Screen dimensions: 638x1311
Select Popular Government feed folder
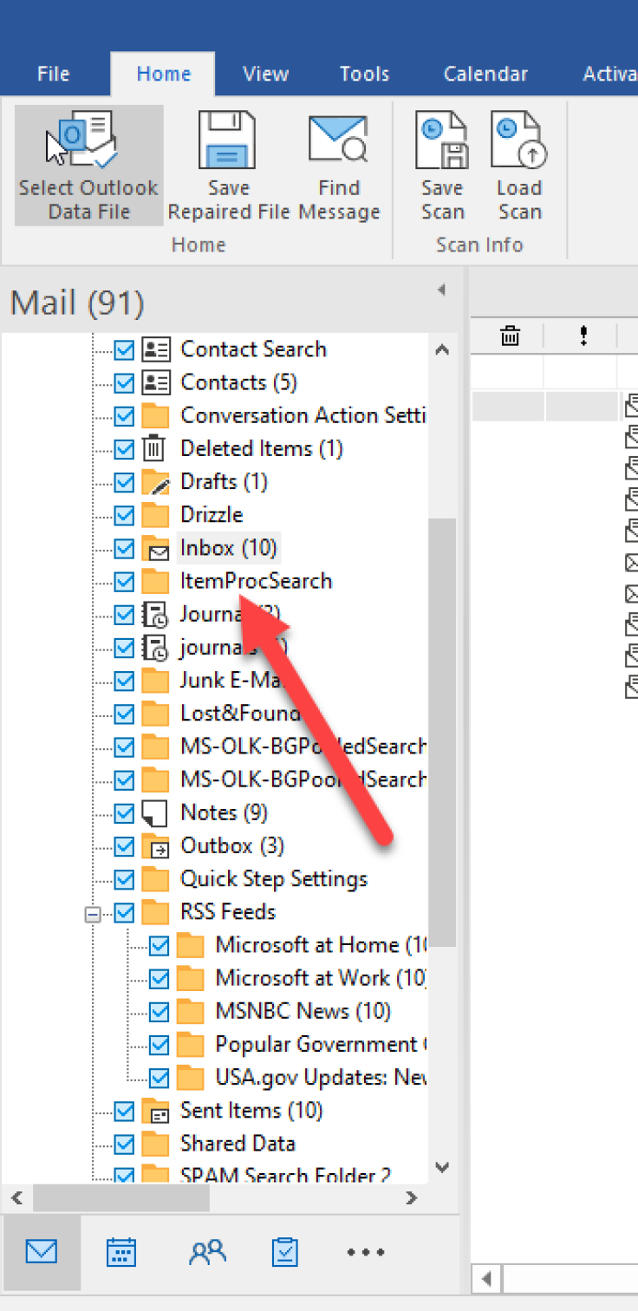click(x=322, y=1045)
